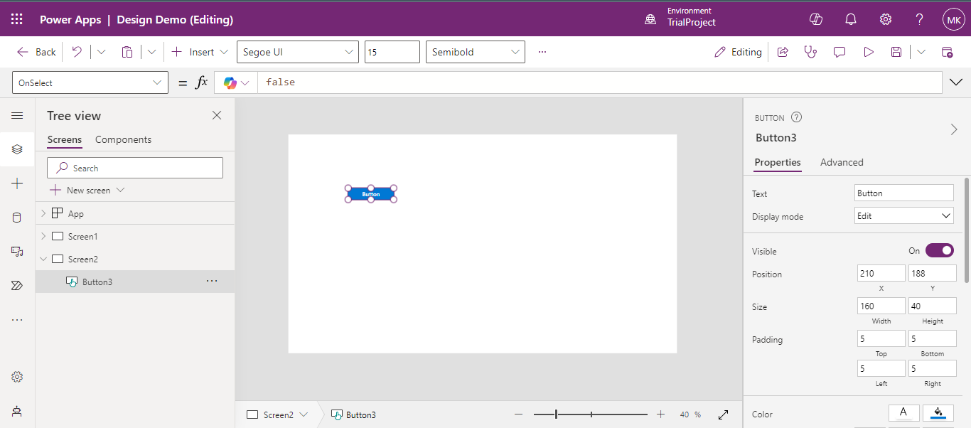Click the Back button
The width and height of the screenshot is (971, 428).
coord(37,52)
